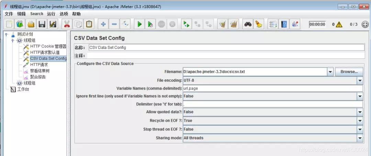Collapse the 测试计划 tree node toggle
The width and height of the screenshot is (371, 156).
point(6,34)
